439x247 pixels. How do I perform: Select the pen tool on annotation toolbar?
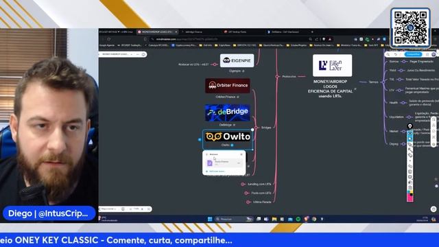410,144
